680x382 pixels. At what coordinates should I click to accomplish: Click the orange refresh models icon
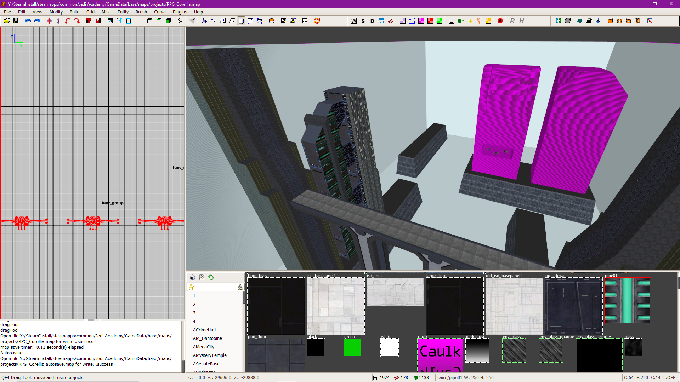click(x=317, y=21)
